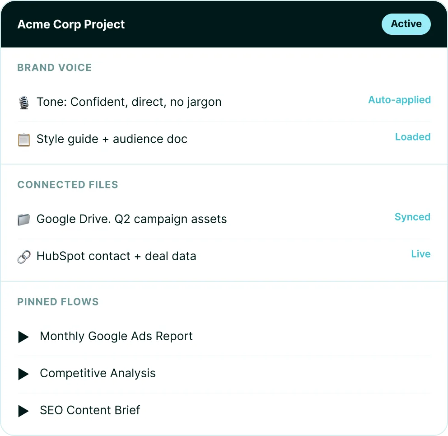
Task: Open 'Google Drive. Q2 campaign assets' row
Action: [x=224, y=219]
